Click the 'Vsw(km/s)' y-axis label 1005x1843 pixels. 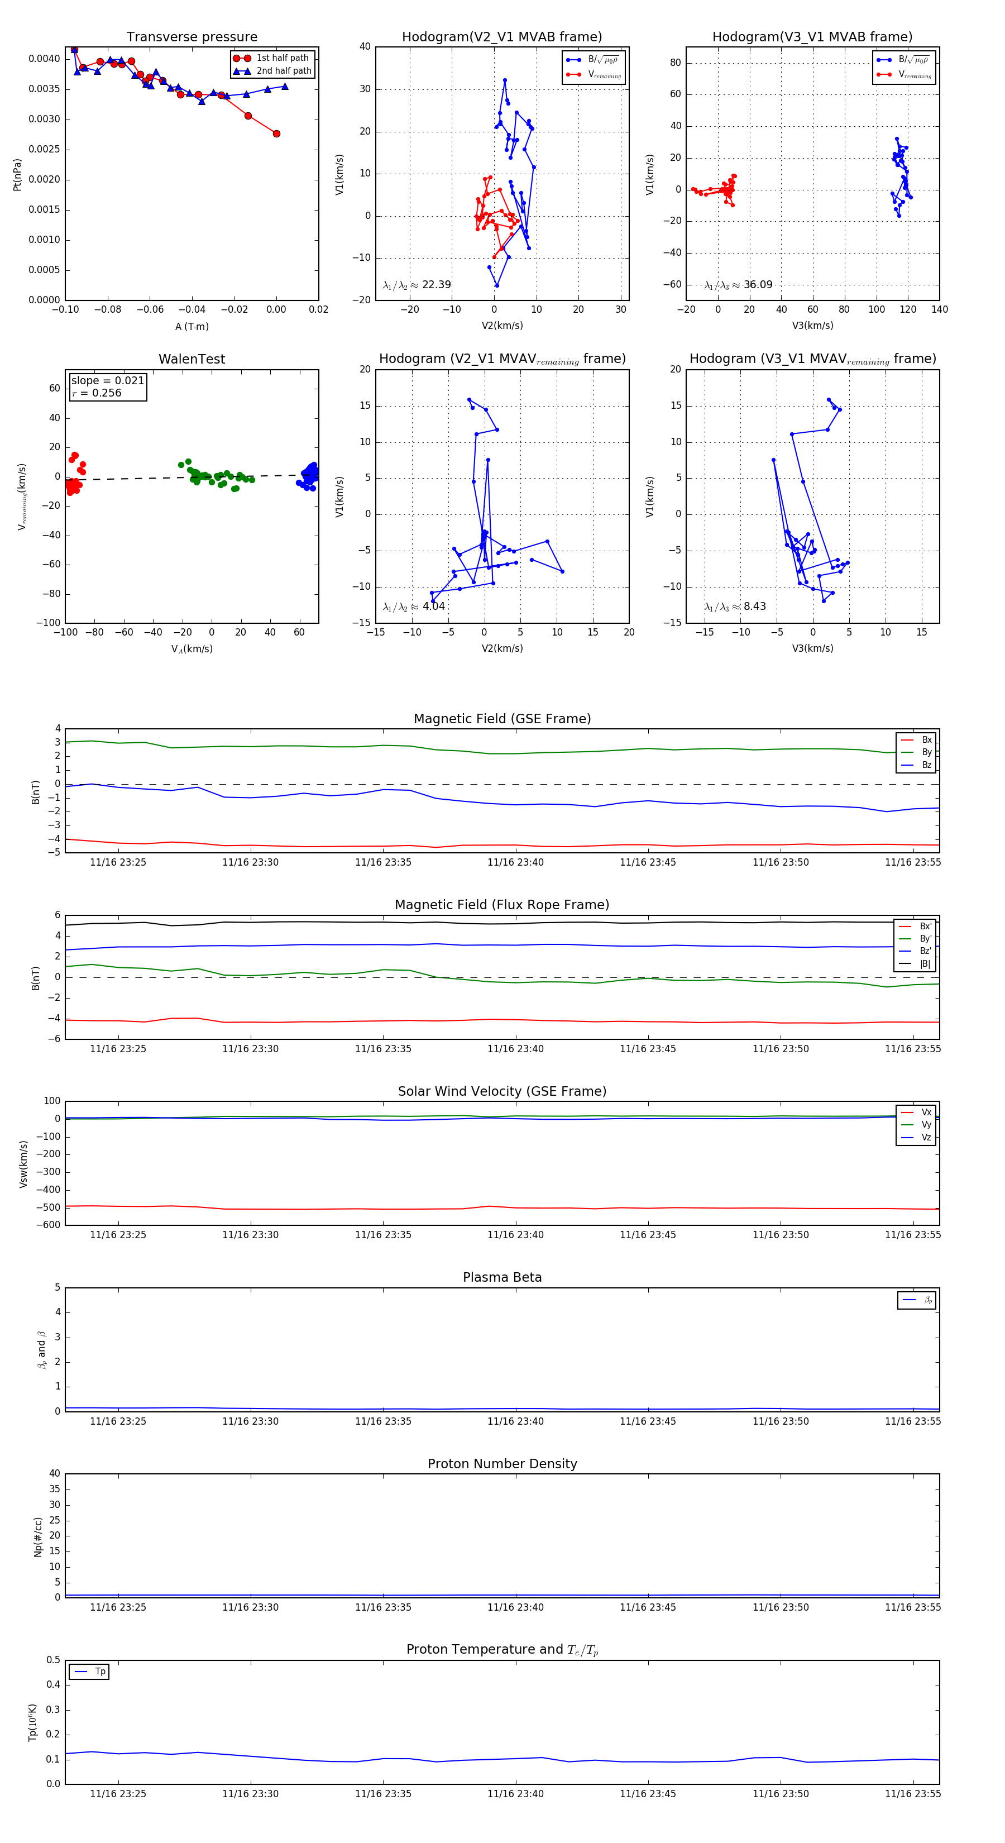coord(23,1164)
